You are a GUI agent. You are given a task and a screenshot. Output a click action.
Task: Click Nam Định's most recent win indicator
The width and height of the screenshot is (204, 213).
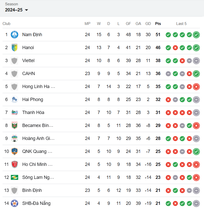pos(196,35)
